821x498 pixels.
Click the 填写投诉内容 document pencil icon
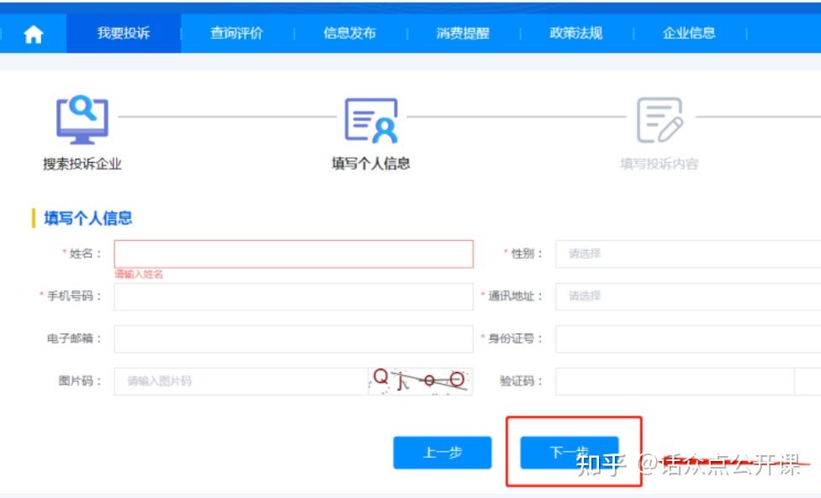pos(661,121)
